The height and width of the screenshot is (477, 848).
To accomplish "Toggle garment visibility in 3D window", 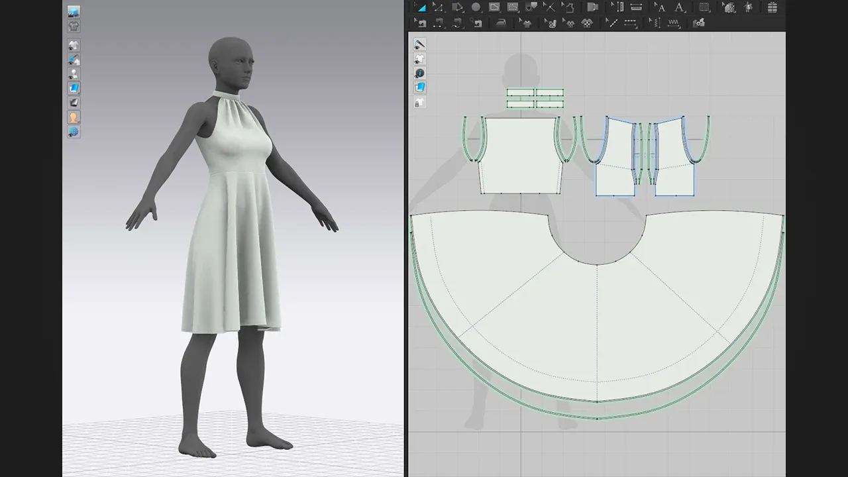I will 74,45.
